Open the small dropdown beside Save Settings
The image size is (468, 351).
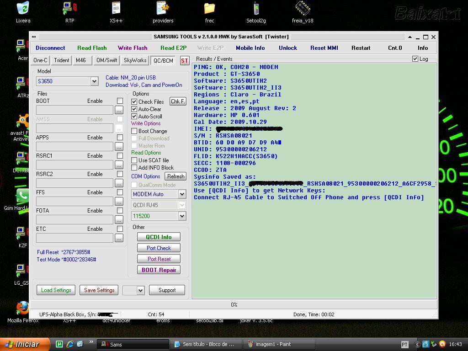click(x=141, y=290)
